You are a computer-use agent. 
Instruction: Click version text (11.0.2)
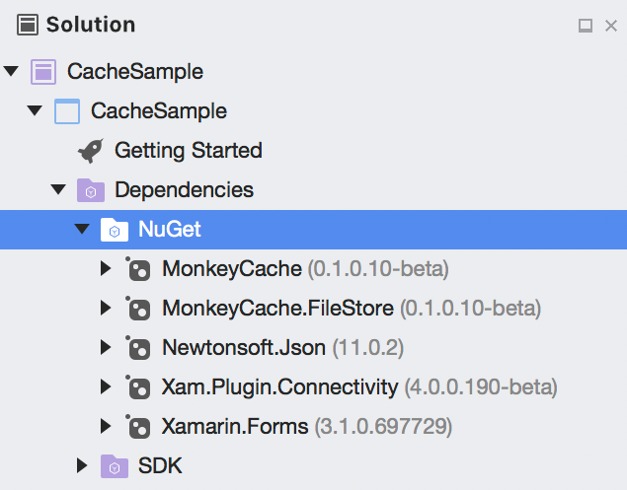coord(368,348)
